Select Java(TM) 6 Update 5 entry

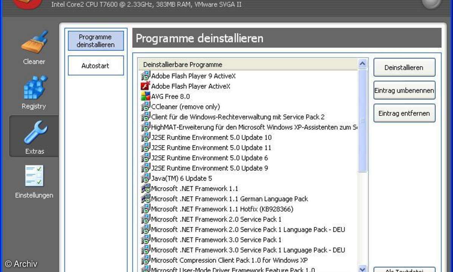182,178
